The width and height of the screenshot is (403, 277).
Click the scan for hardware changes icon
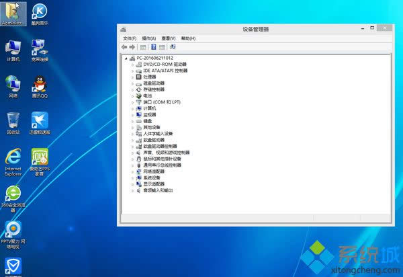[173, 47]
